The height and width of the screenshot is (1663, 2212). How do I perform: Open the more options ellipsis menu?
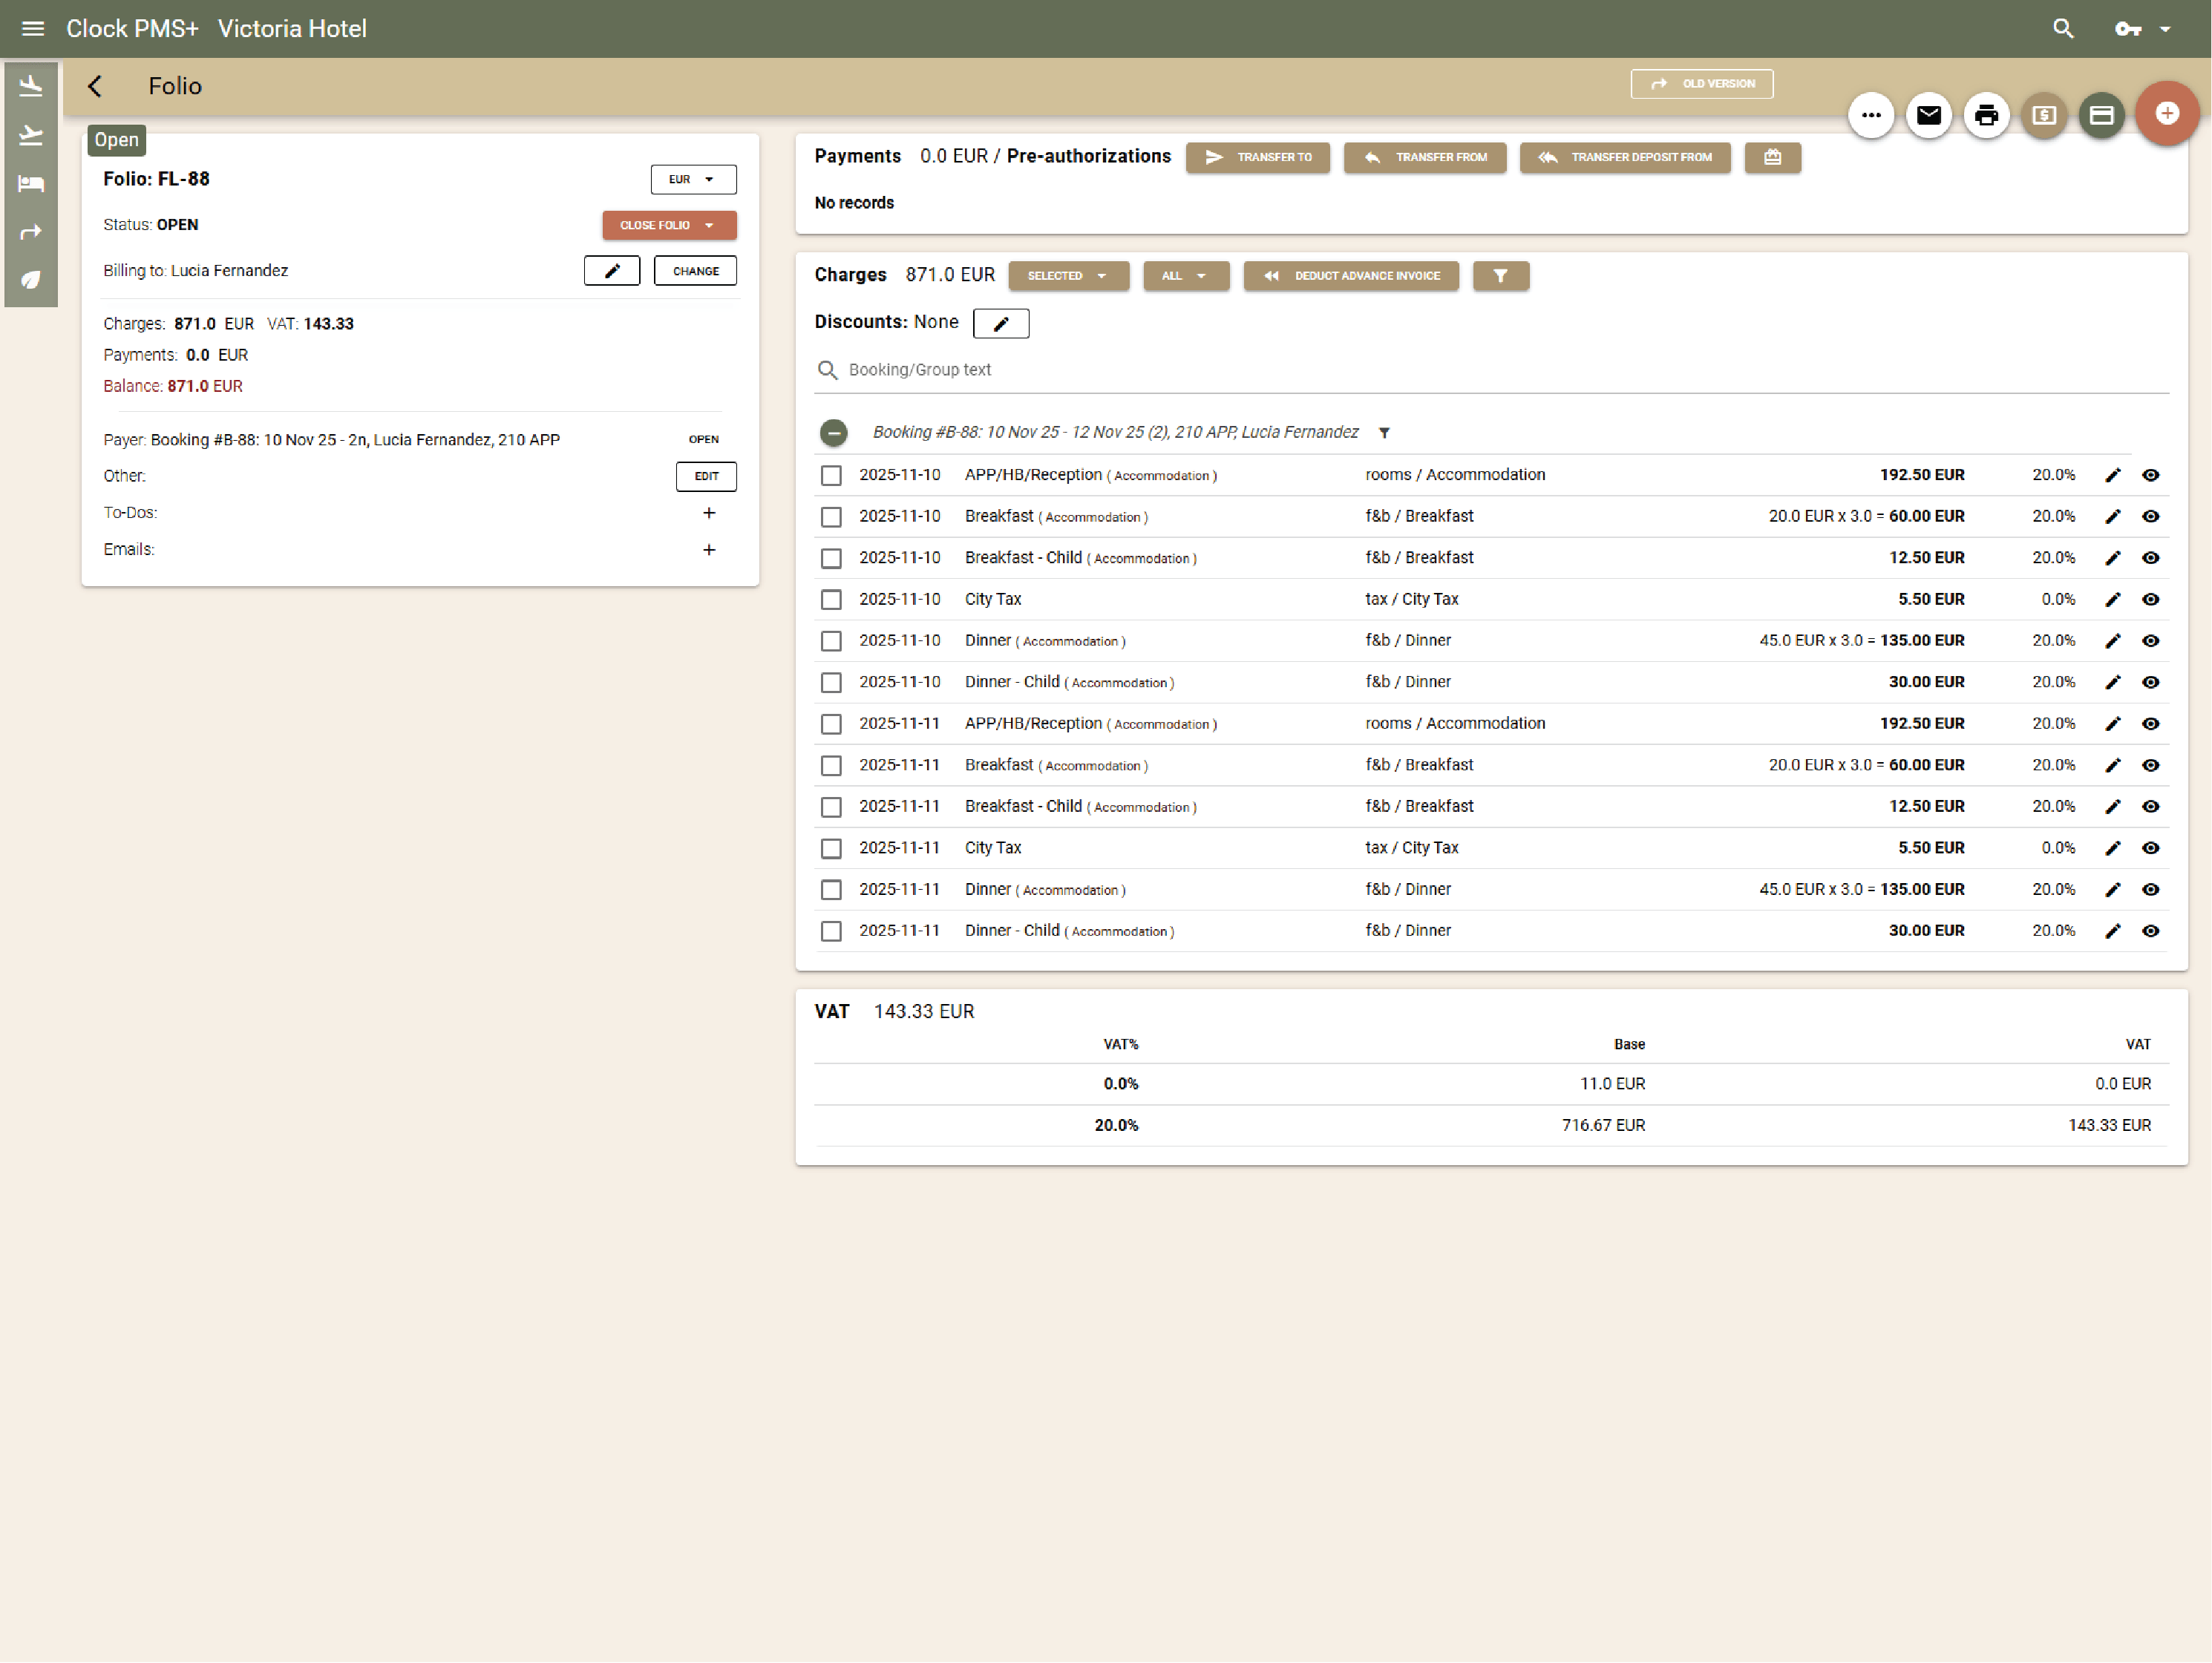[1870, 115]
